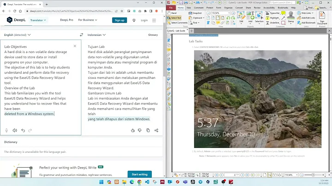Image resolution: width=332 pixels, height=186 pixels.
Task: Open Microsoft Teams from the taskbar
Action: [185, 182]
